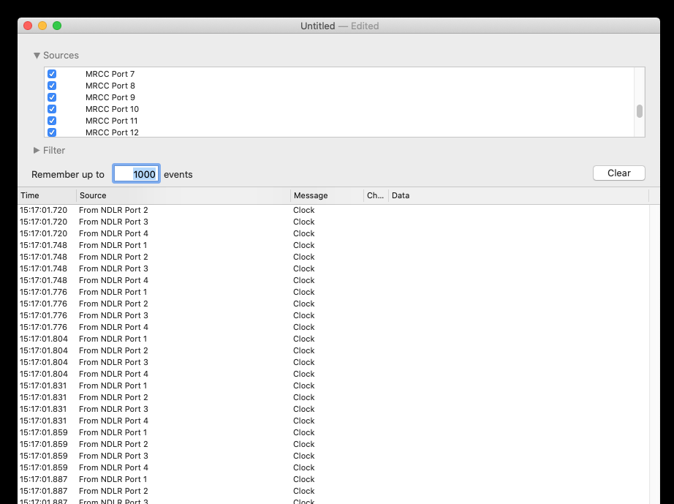Click the sources list scrollbar thumb
The image size is (674, 504).
point(639,111)
